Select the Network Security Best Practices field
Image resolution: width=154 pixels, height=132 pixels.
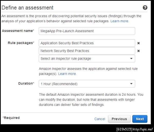[87, 51]
